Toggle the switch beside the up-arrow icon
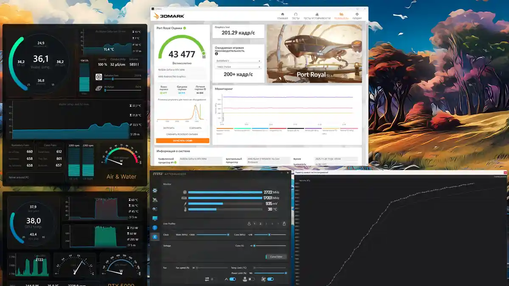Image resolution: width=509 pixels, height=286 pixels. tap(232, 279)
